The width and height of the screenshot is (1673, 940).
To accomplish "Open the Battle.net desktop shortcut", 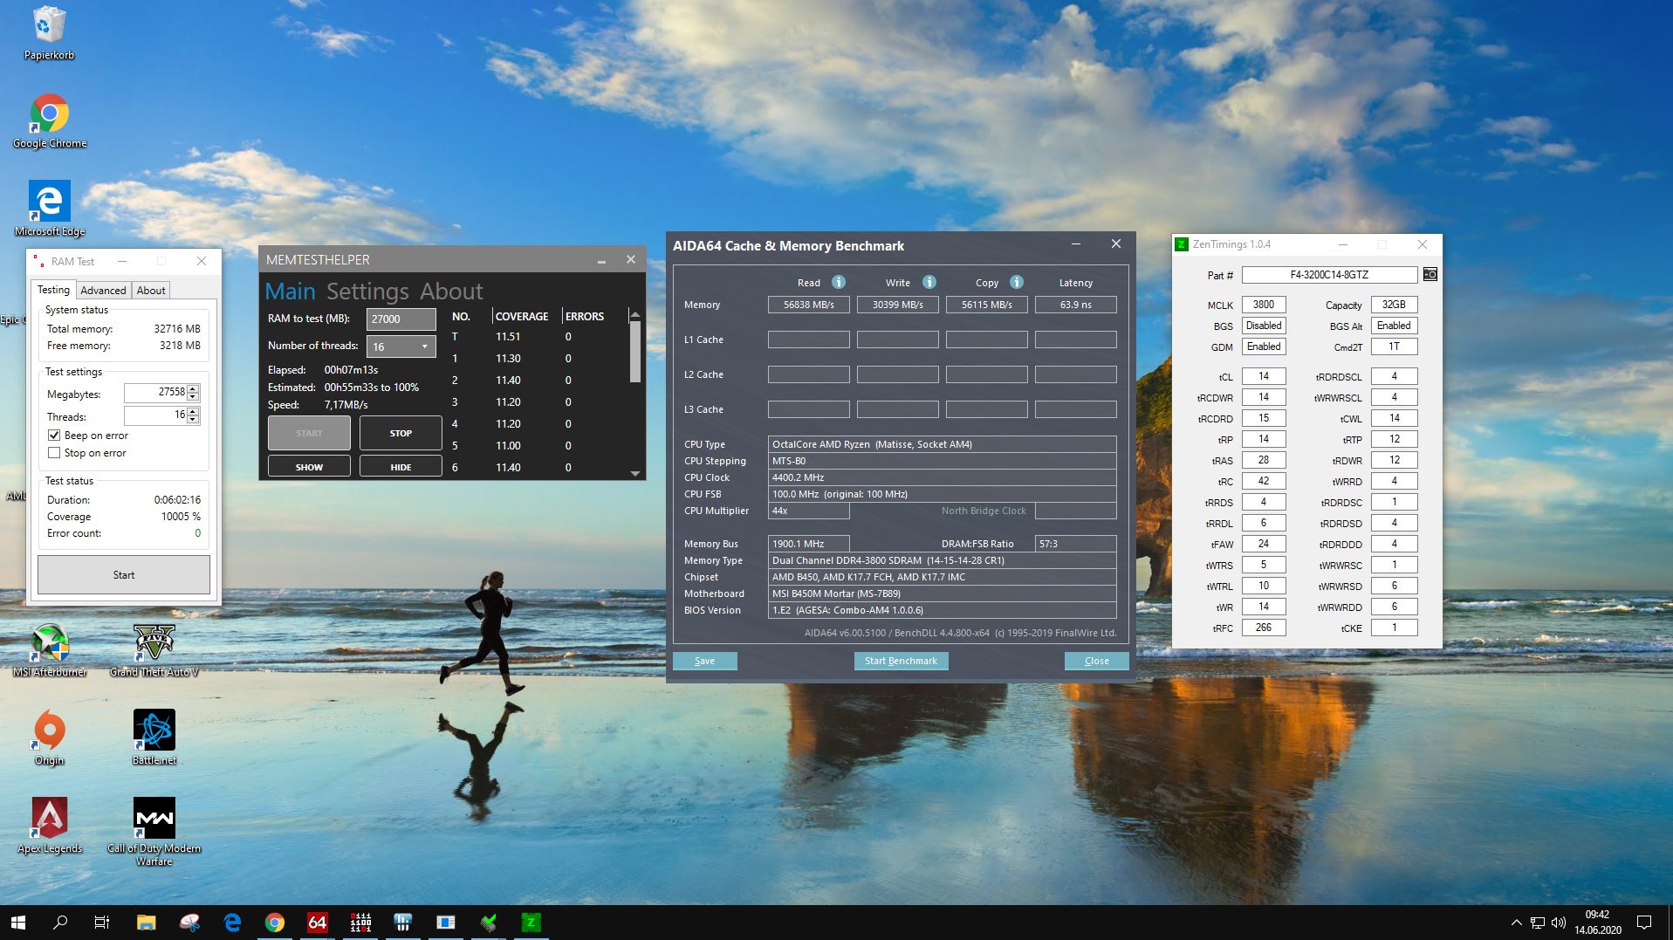I will (x=154, y=738).
